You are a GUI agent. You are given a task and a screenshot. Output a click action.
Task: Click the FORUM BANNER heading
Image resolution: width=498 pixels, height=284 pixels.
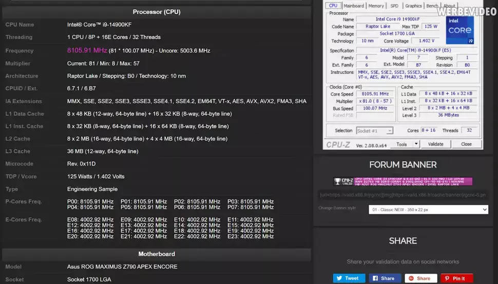403,165
